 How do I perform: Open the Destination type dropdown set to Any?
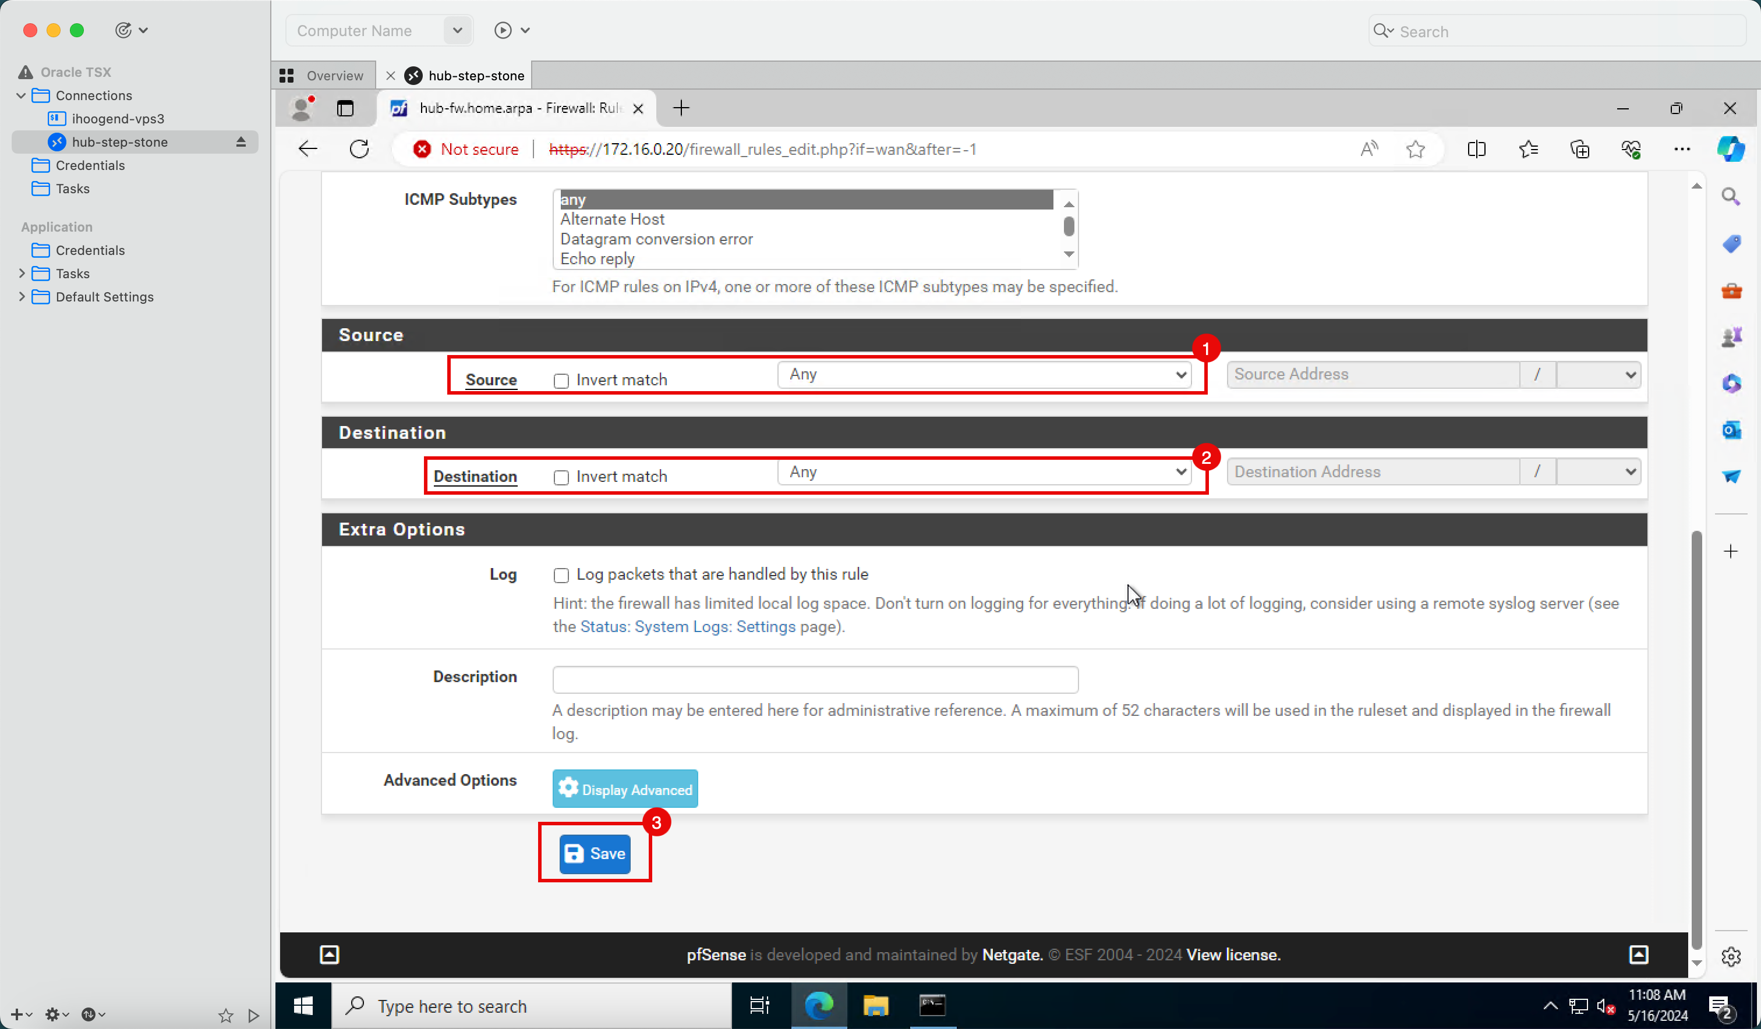(986, 472)
